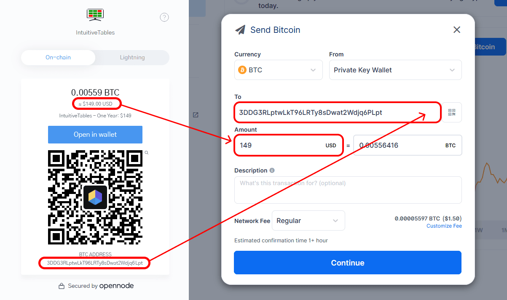507x300 pixels.
Task: Click the Customize Fee link
Action: [x=444, y=226]
